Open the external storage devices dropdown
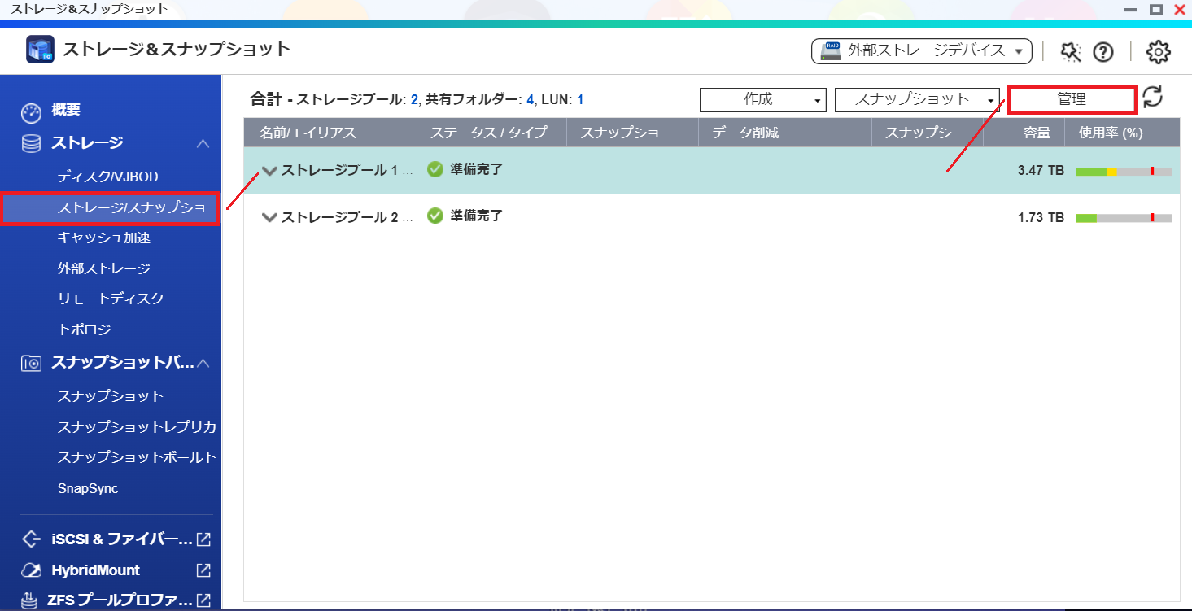The height and width of the screenshot is (611, 1192). 921,51
